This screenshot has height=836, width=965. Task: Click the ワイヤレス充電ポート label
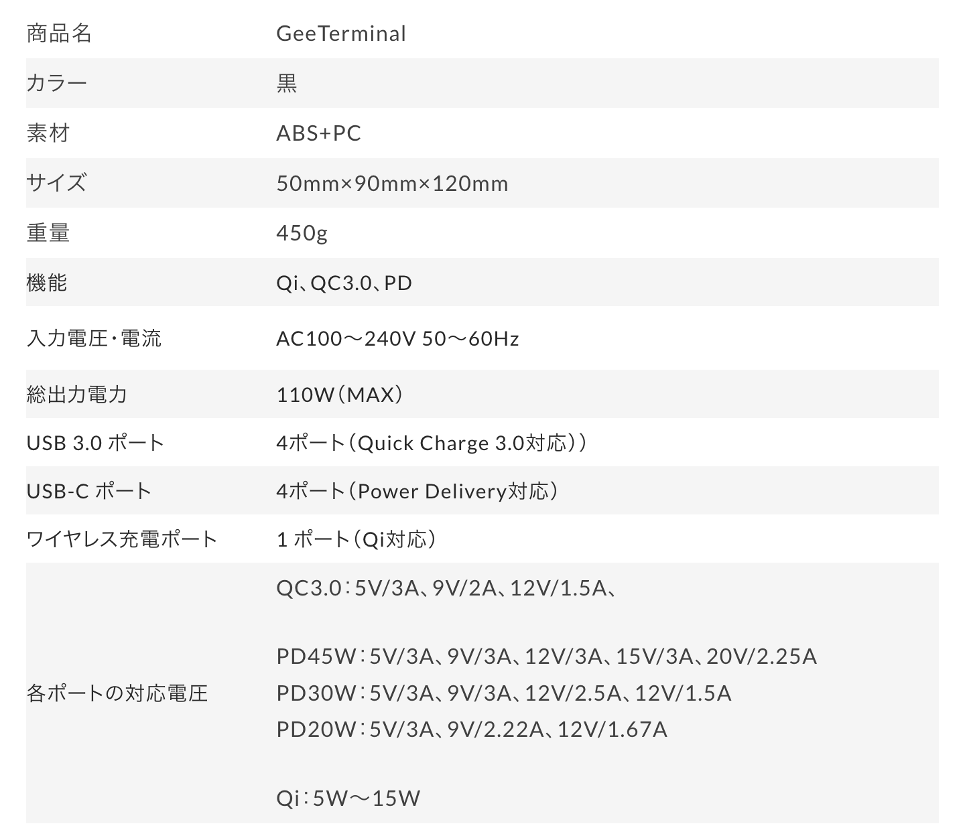click(122, 539)
